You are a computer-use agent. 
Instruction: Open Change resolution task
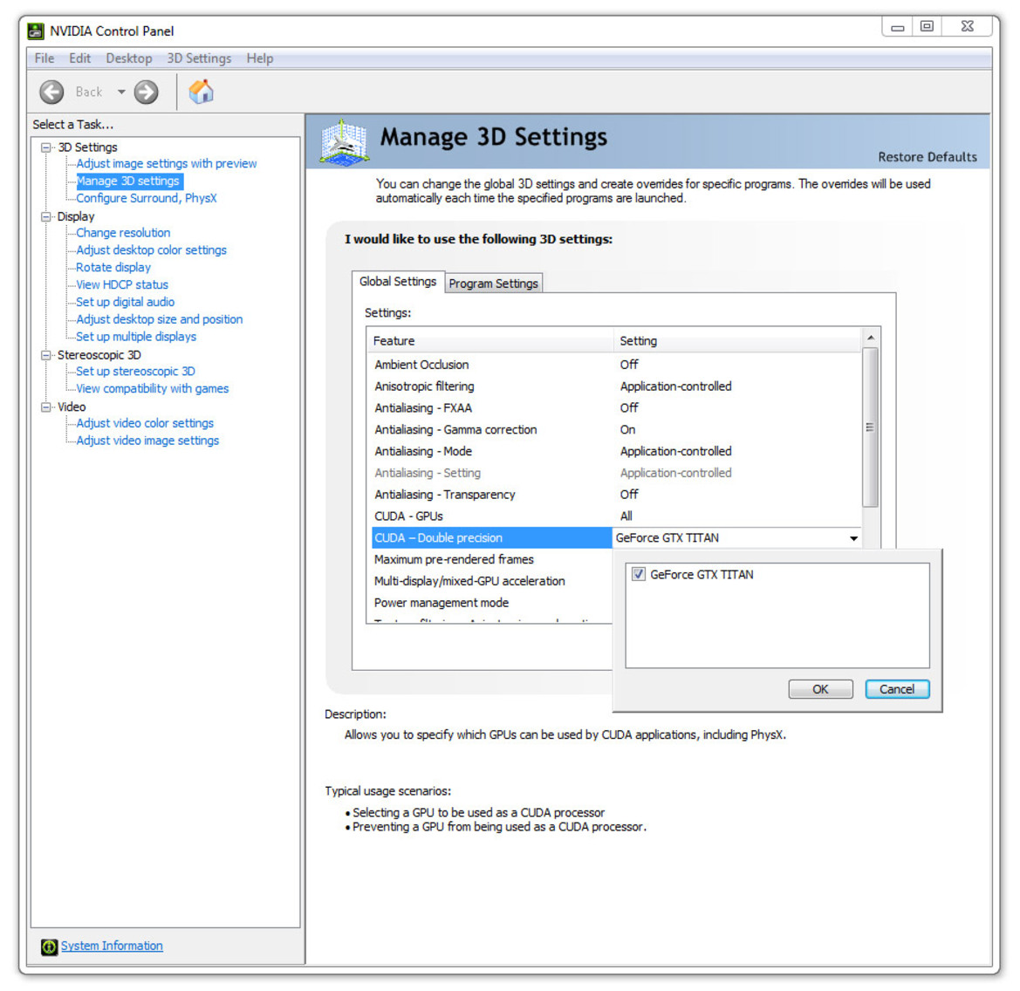[123, 233]
